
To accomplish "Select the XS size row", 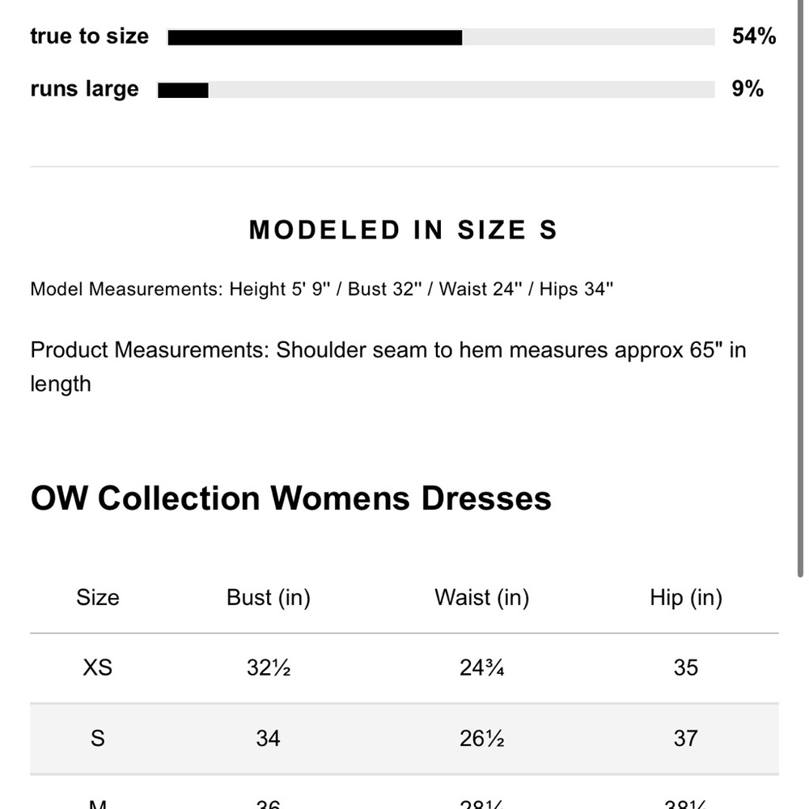I will pyautogui.click(x=404, y=668).
